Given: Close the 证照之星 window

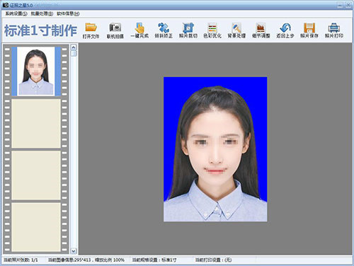Looking at the screenshot, I should pos(348,5).
